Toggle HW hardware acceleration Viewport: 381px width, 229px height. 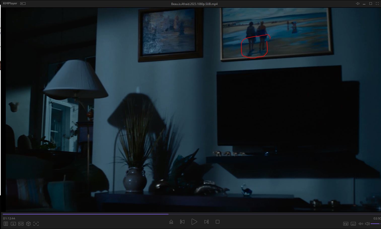point(345,224)
